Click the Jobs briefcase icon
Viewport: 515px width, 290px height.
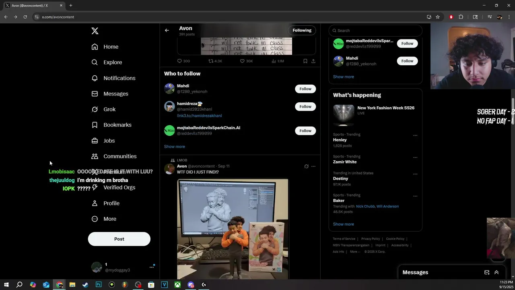tap(95, 141)
